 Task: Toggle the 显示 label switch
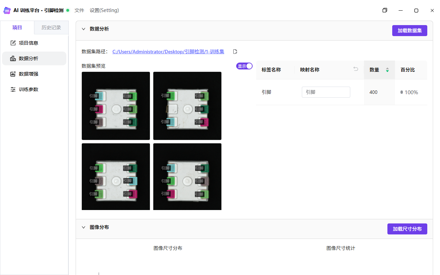(244, 66)
